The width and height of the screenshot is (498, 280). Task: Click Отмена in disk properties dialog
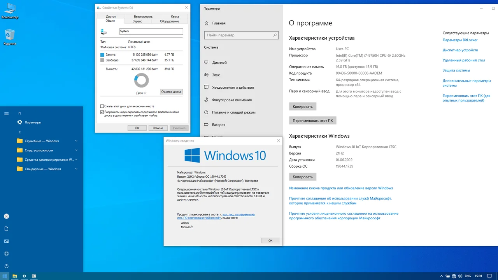coord(158,128)
